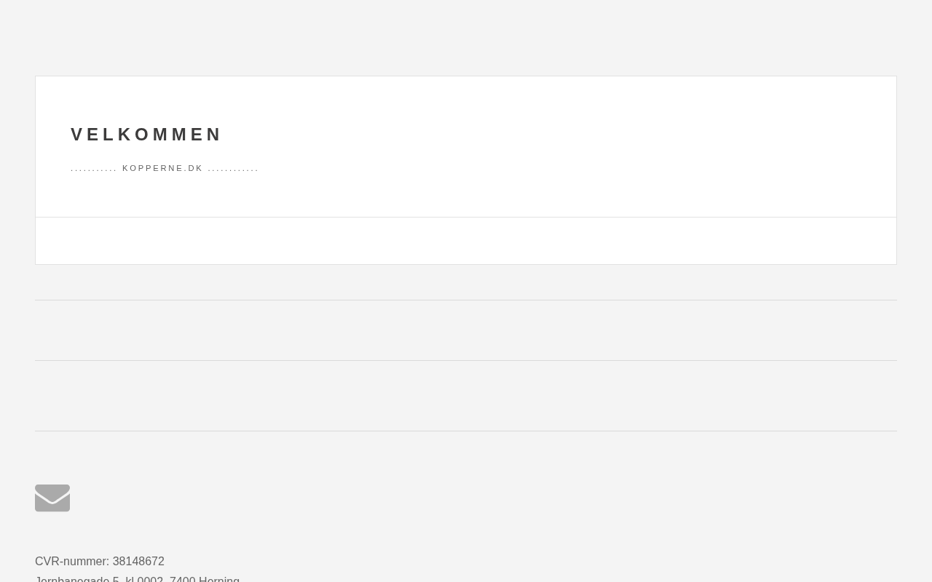Click the KOPPERNE.DK tagline text

pos(162,168)
